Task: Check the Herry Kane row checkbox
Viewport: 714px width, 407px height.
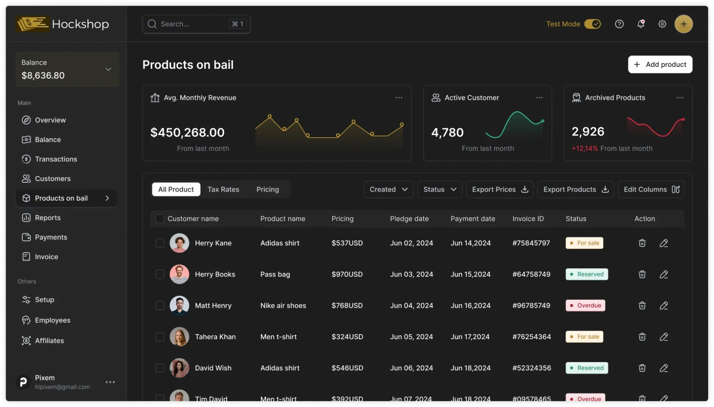Action: point(160,243)
